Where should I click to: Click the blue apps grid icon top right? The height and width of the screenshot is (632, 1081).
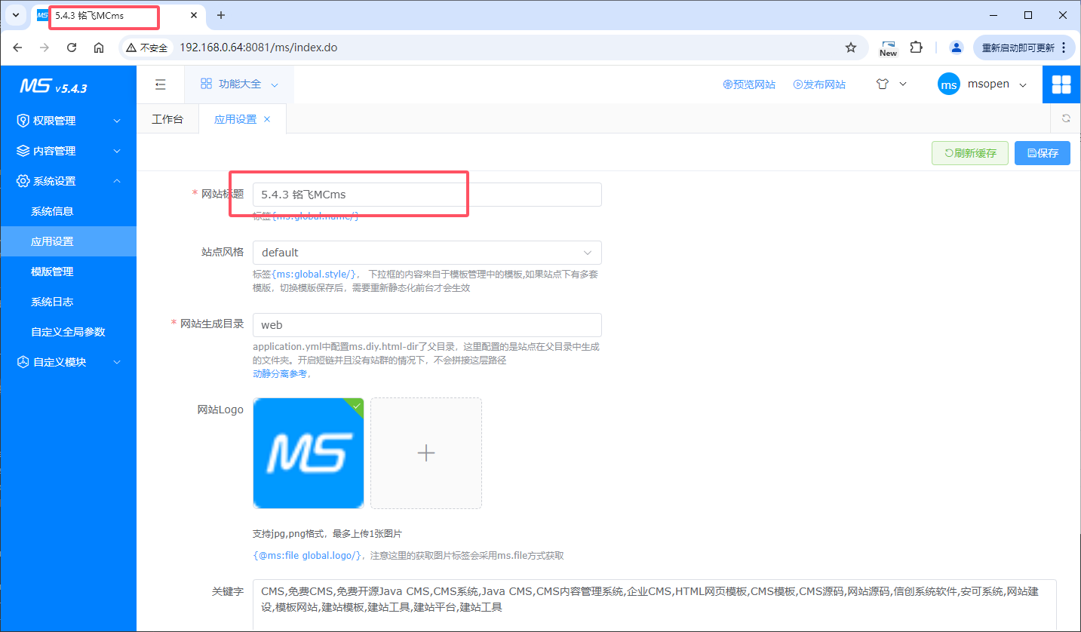[x=1061, y=84]
